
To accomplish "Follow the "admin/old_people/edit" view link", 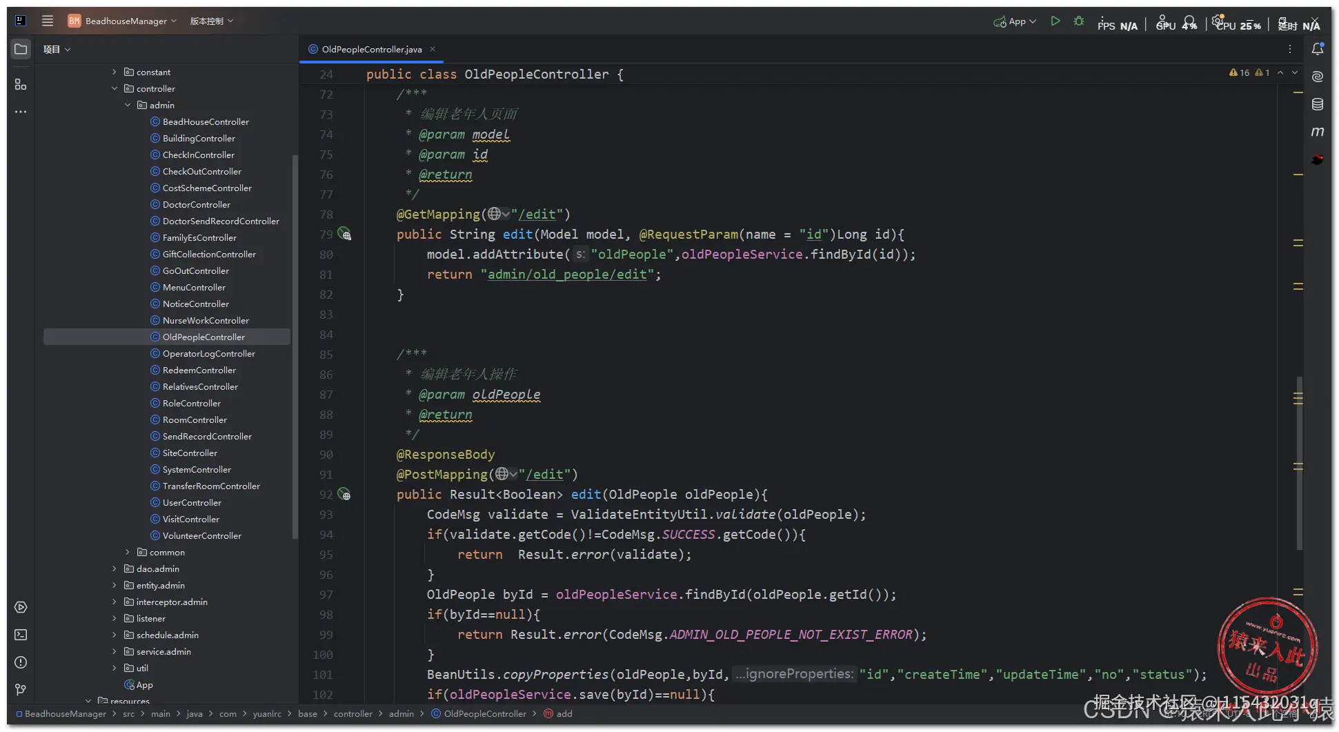I will (568, 275).
